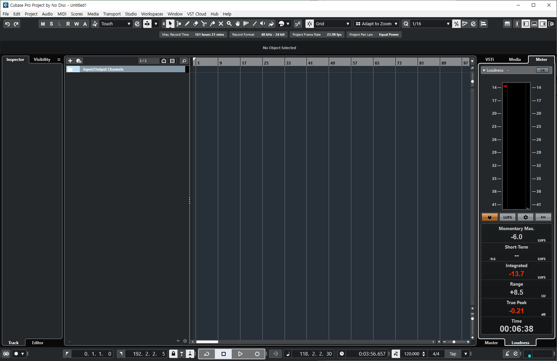
Task: Select the Erase tool
Action: pos(196,24)
